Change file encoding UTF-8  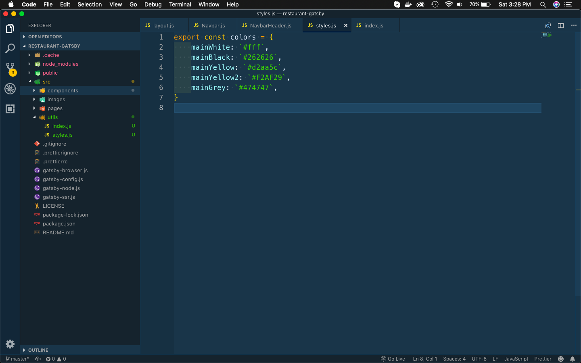point(479,359)
